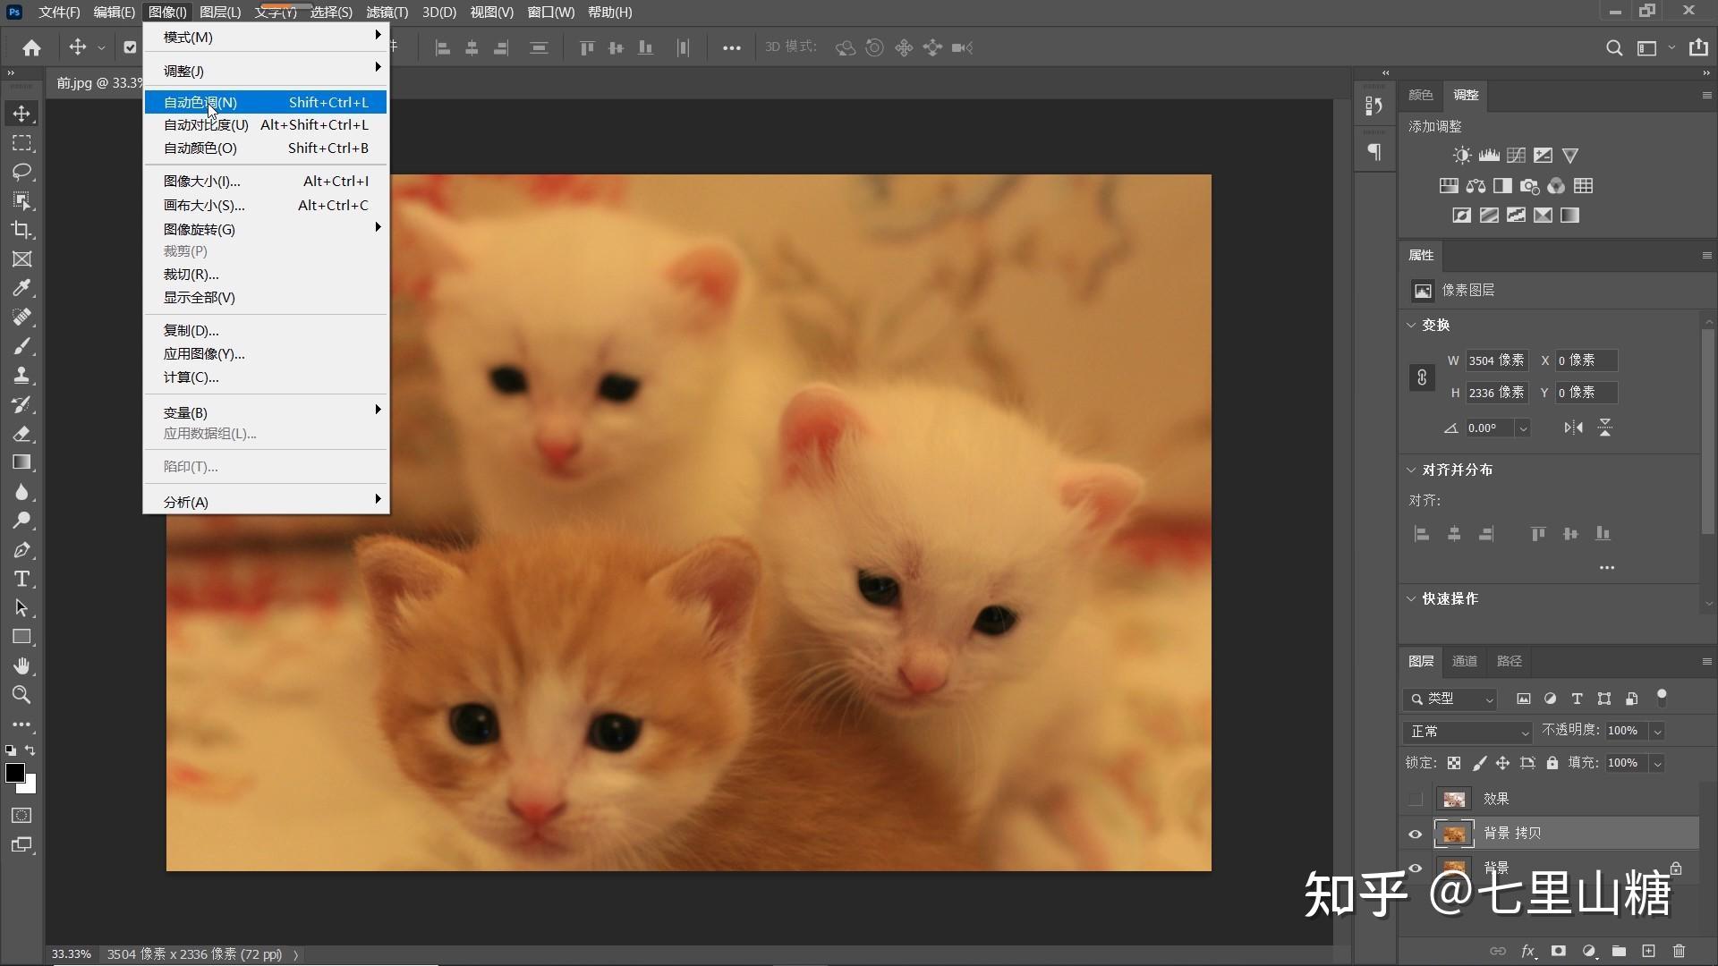Select the Hand tool
1718x966 pixels.
21,665
